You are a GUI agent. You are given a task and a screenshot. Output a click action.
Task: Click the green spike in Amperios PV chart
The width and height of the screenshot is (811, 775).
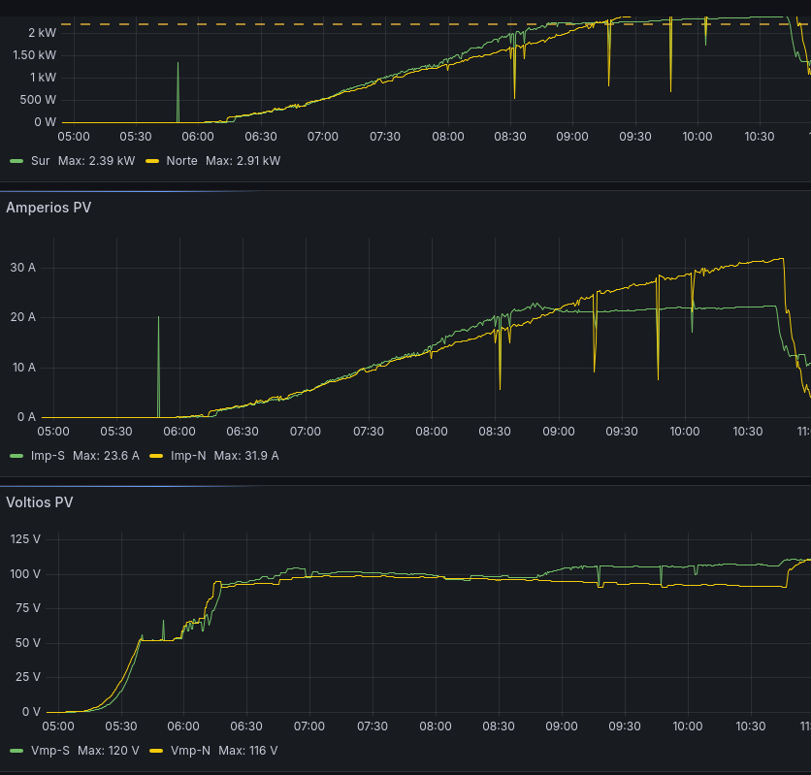click(x=159, y=367)
